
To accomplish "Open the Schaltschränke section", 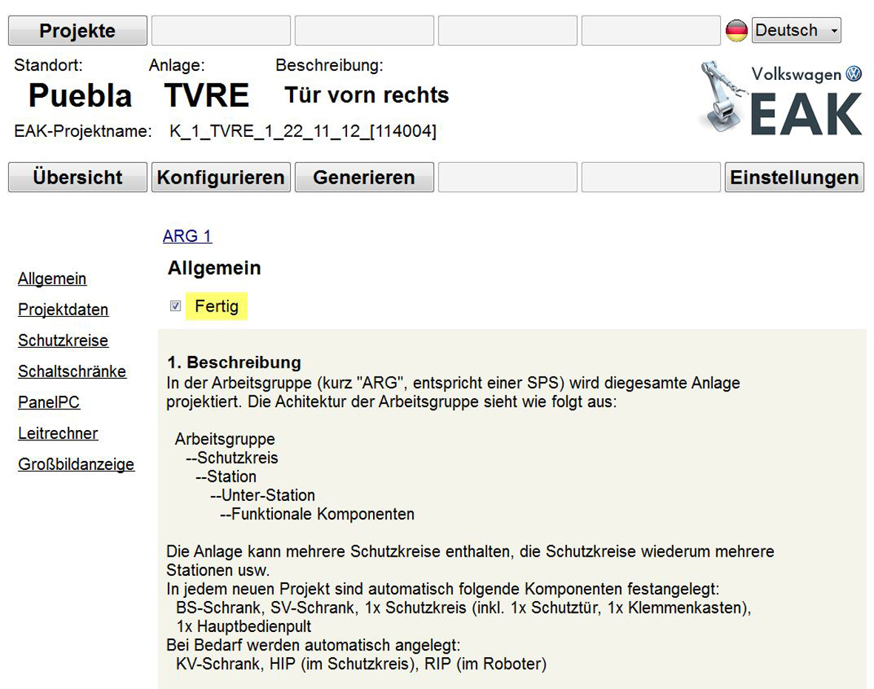I will click(73, 372).
